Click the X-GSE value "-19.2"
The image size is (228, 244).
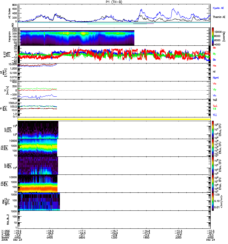tap(18, 231)
